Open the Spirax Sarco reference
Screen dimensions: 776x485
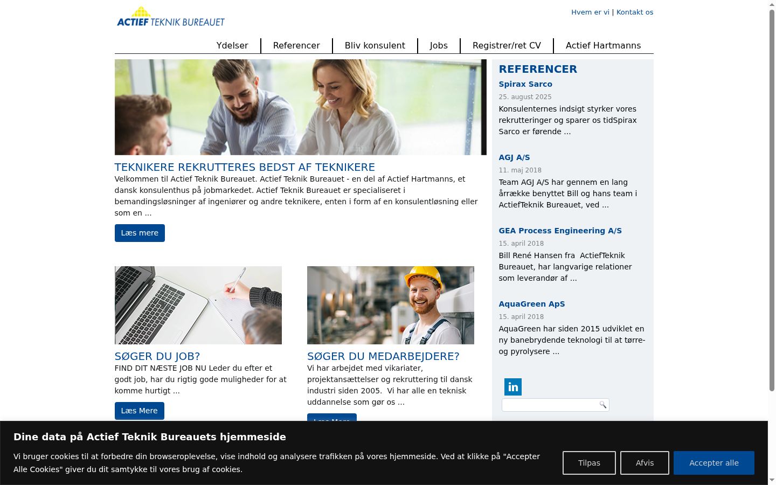click(x=525, y=84)
